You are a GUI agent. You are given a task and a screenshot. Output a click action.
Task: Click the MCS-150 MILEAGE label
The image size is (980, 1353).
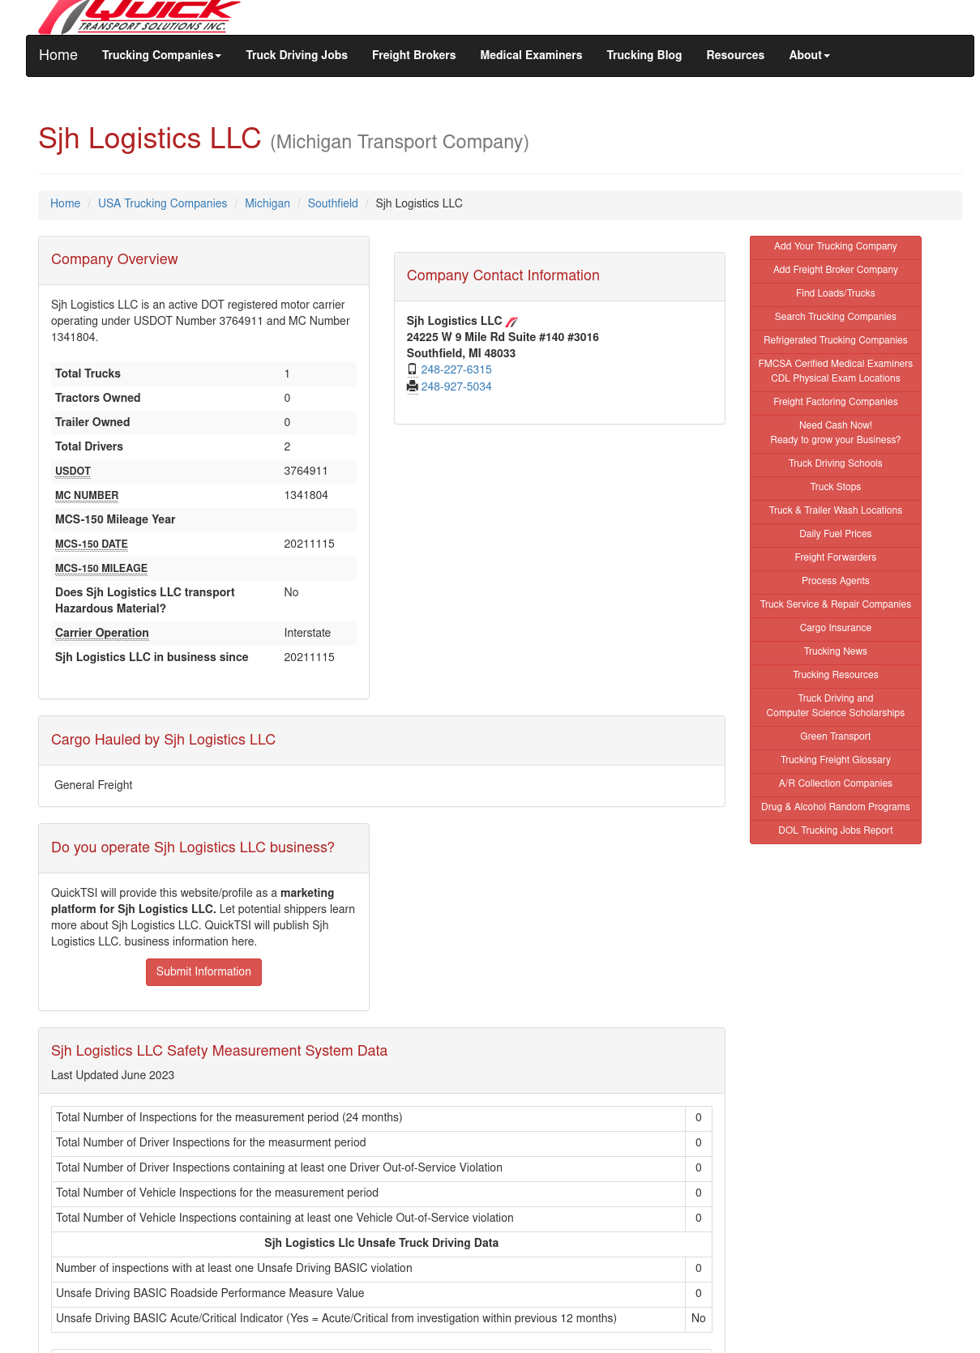point(101,569)
